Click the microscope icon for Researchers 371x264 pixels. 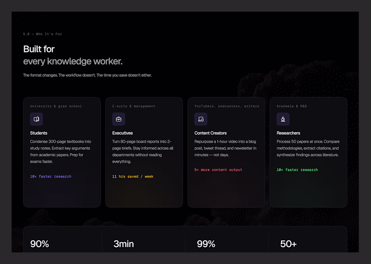tap(283, 119)
